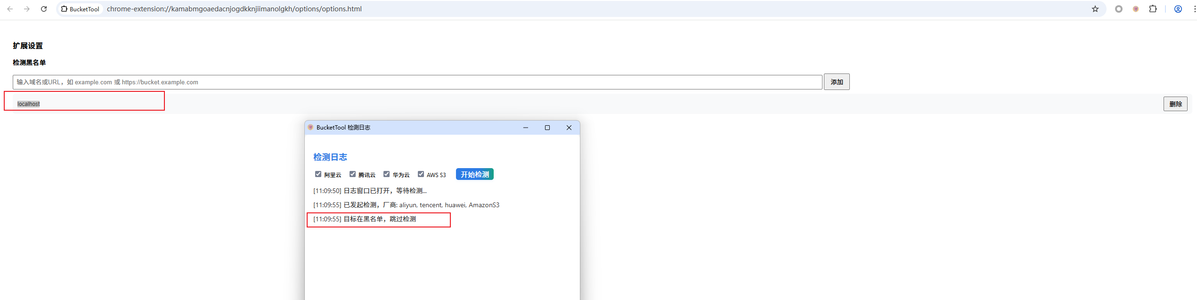Image resolution: width=1197 pixels, height=300 pixels.
Task: Select the localhost blacklist entry
Action: (29, 104)
